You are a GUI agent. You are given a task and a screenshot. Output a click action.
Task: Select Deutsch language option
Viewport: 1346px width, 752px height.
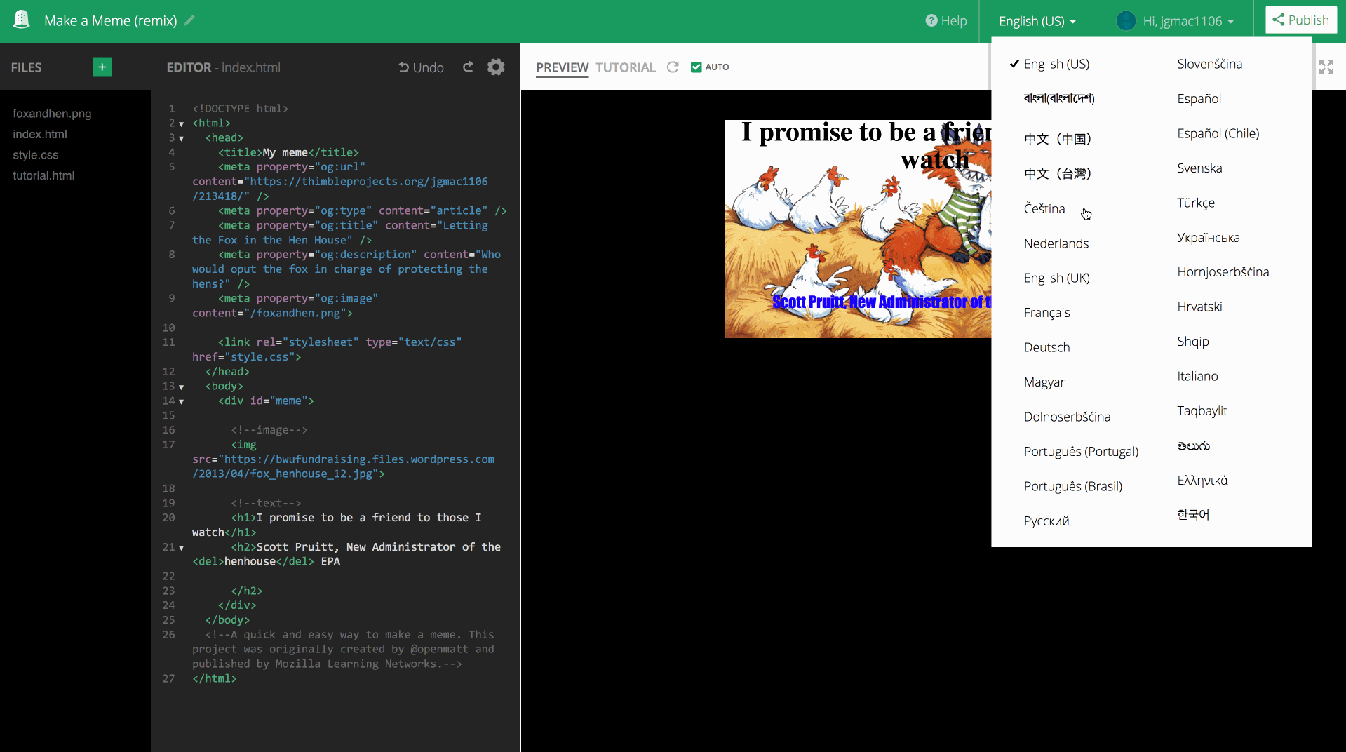1047,347
